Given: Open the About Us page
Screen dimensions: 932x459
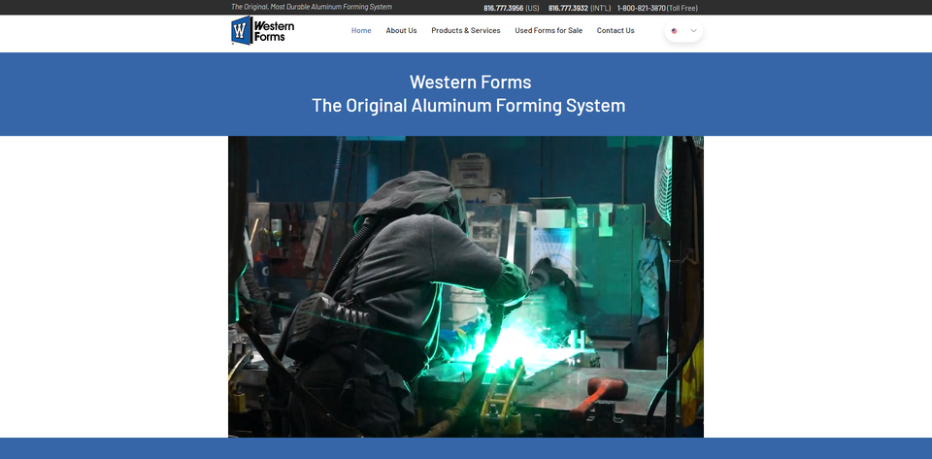Looking at the screenshot, I should point(401,31).
